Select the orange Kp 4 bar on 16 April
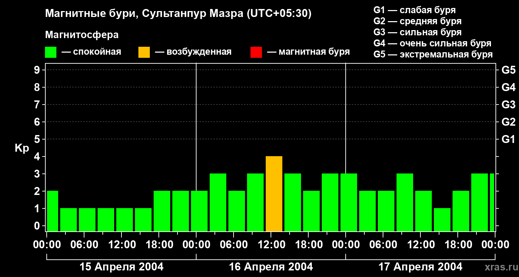This screenshot has height=277, width=519. 274,194
